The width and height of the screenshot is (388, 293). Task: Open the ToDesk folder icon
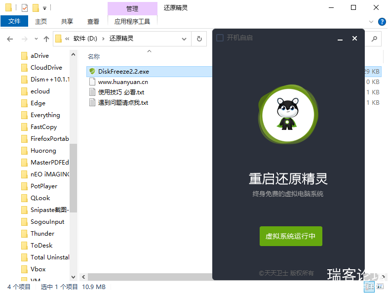25,246
